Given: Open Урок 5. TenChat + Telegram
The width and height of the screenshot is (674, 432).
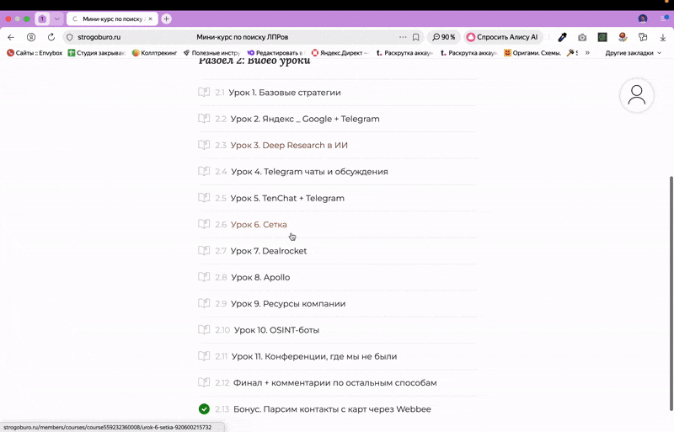Looking at the screenshot, I should point(287,198).
